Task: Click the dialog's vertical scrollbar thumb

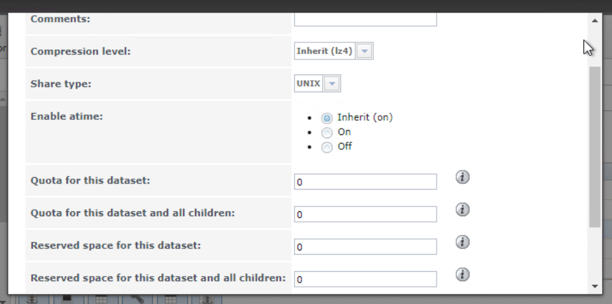Action: 594,147
